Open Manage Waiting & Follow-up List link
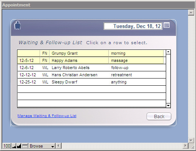 click(47, 116)
